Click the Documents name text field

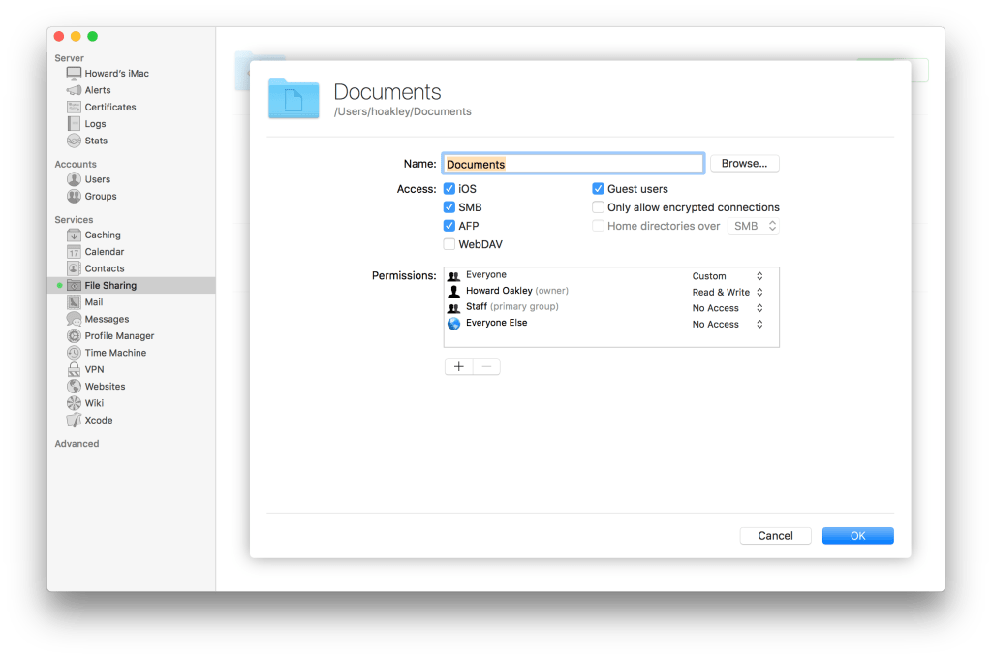(x=573, y=164)
